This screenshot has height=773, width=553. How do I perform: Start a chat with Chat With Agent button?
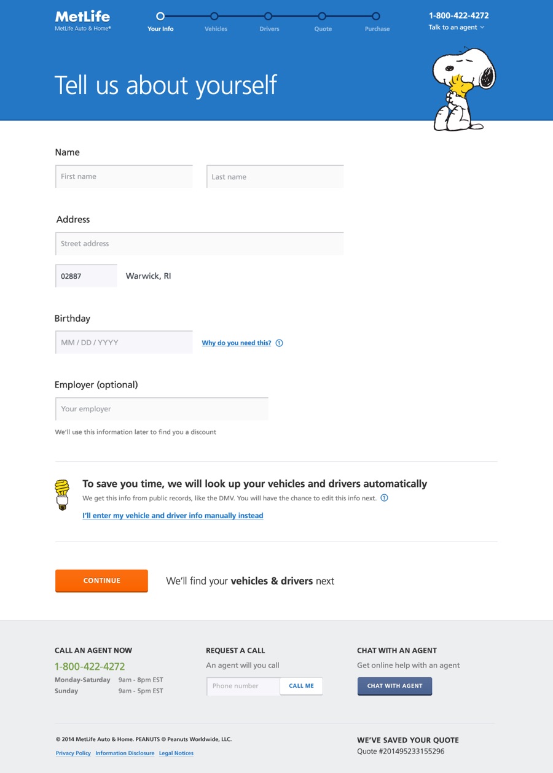[394, 686]
